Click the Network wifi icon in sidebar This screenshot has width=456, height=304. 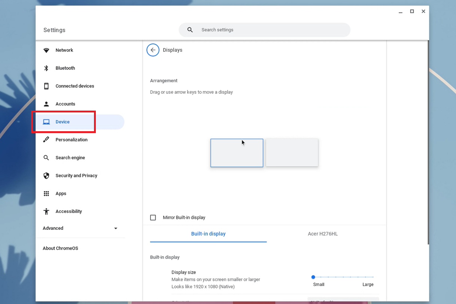(x=46, y=50)
